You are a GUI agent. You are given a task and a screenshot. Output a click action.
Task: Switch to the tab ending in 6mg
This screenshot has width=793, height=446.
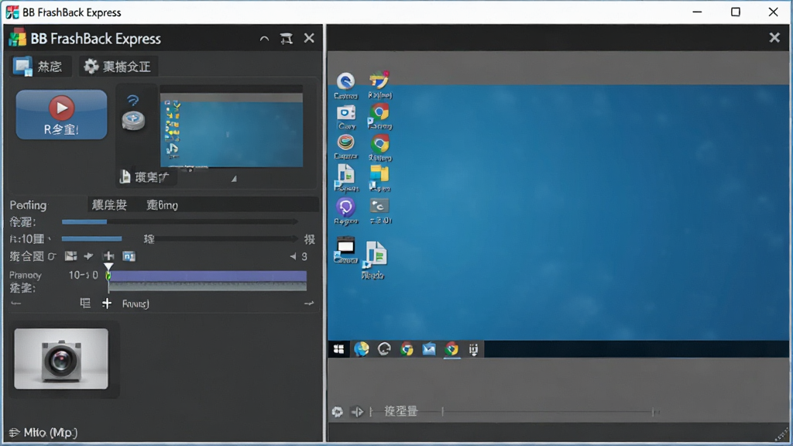click(162, 204)
